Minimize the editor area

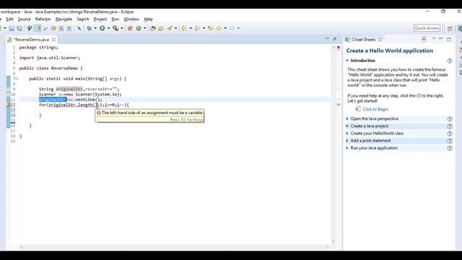coord(327,38)
